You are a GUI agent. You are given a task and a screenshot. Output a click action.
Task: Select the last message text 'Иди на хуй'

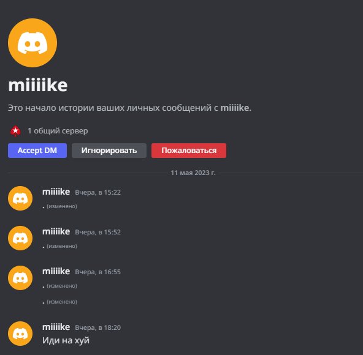coord(66,340)
